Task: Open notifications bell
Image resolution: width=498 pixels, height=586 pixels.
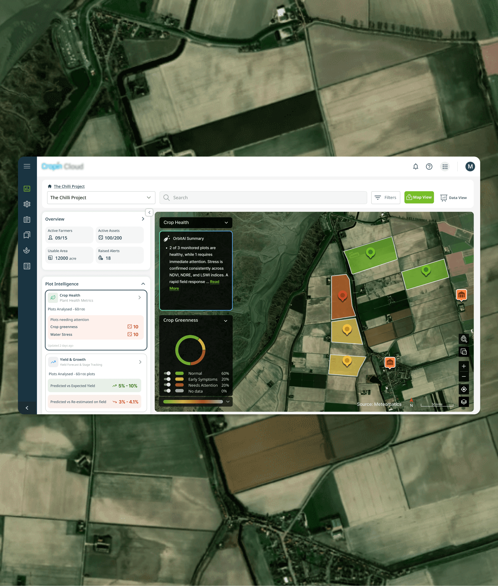Action: tap(416, 167)
